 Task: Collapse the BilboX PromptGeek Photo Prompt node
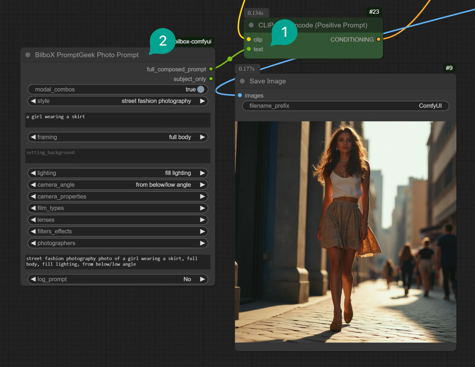coord(28,55)
